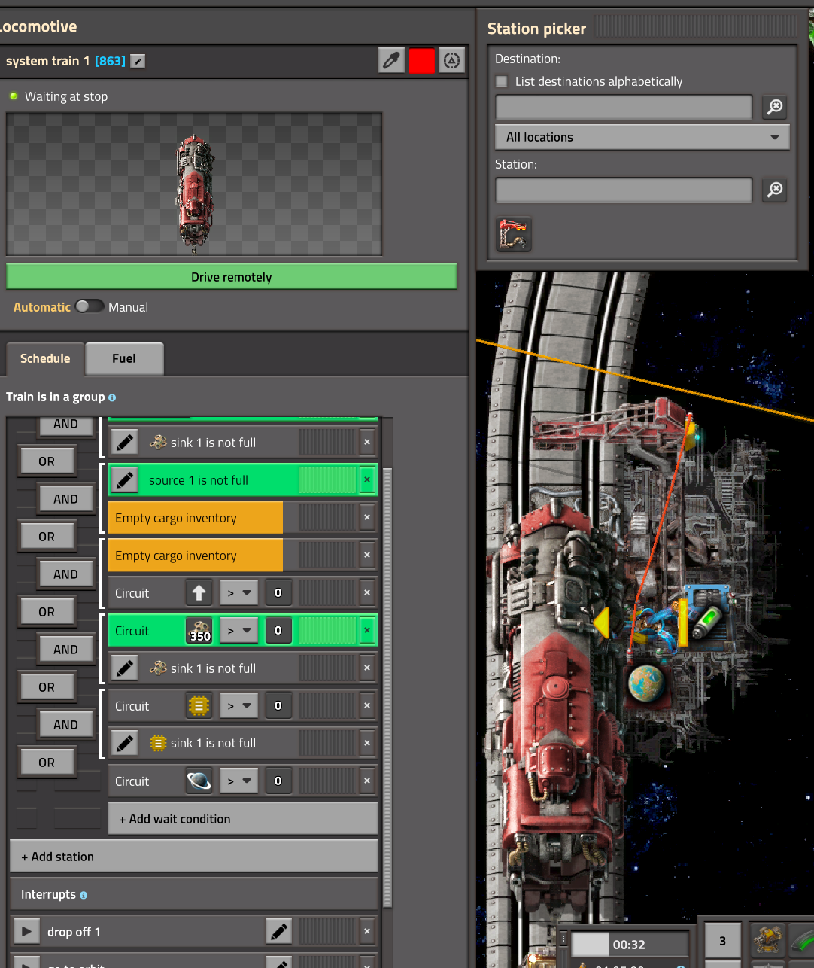
Task: Select the 350 gear signal in Circuit condition
Action: (x=199, y=631)
